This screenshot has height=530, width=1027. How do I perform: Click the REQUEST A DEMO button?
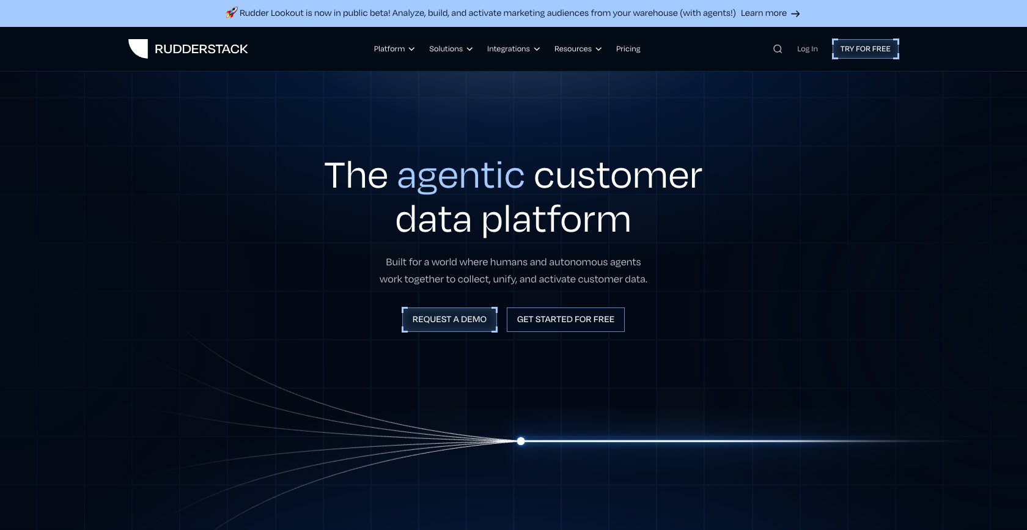click(x=449, y=320)
